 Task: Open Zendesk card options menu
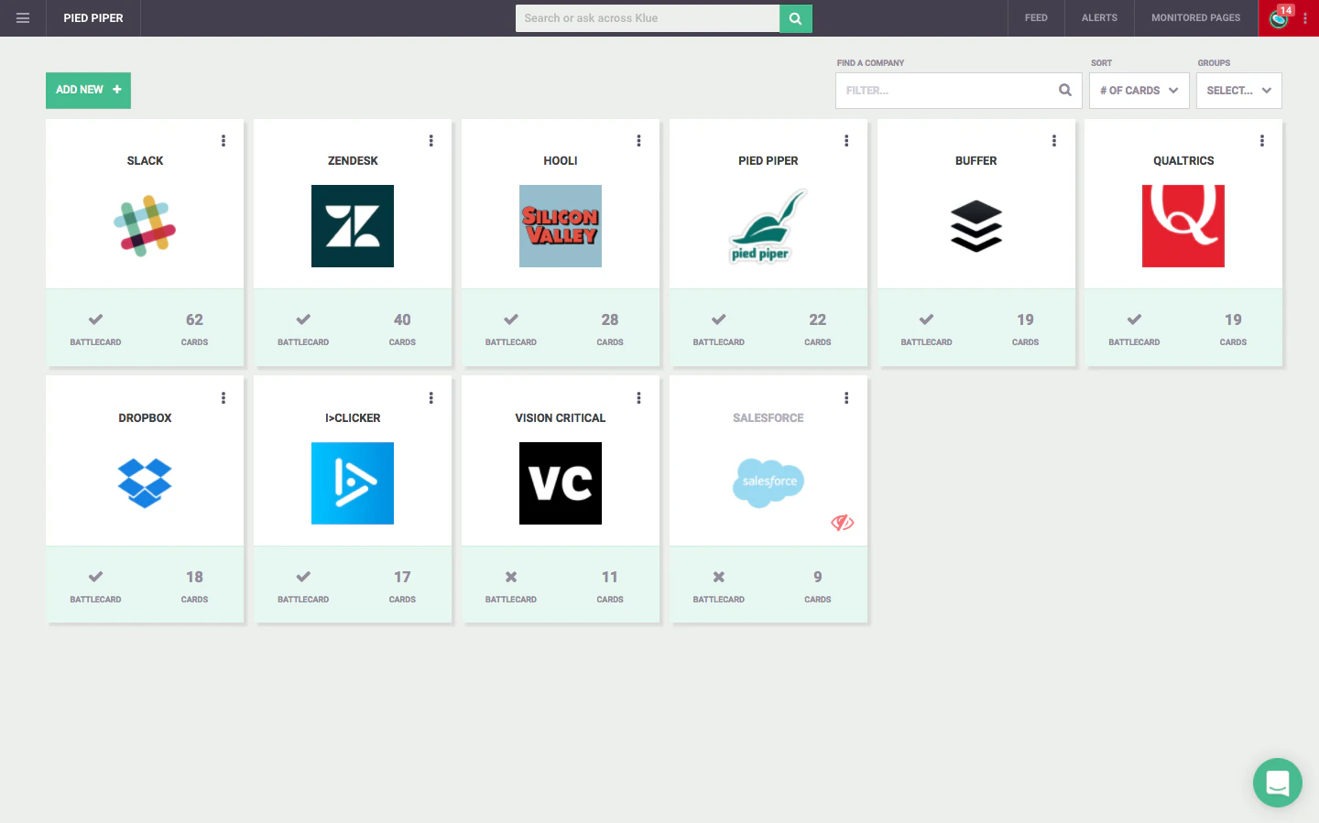tap(431, 141)
